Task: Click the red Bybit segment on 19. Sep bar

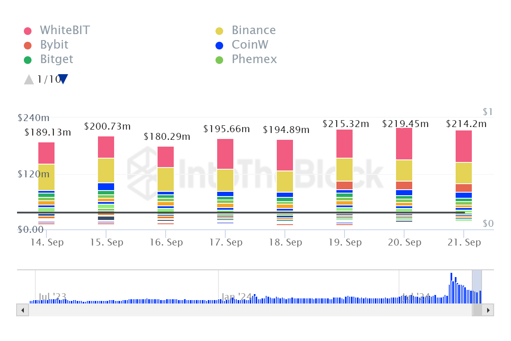Action: pyautogui.click(x=344, y=185)
